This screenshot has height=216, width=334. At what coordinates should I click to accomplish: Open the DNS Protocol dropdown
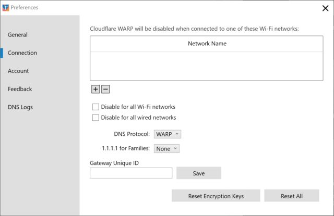[168, 134]
